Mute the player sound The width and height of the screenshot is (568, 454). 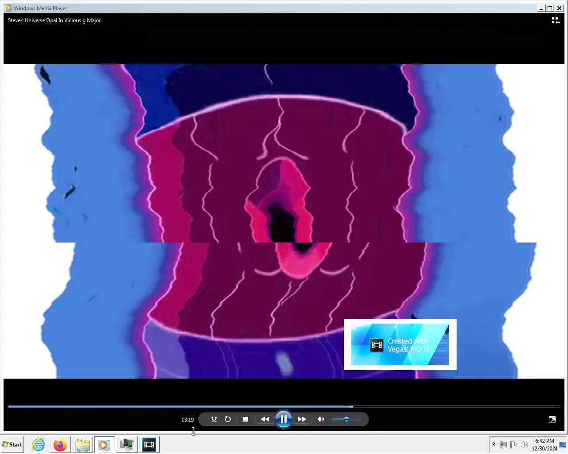coord(321,419)
